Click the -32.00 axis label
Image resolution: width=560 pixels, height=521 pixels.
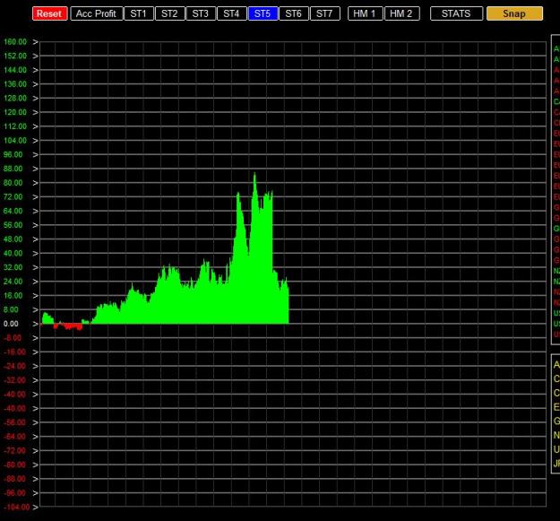coord(14,380)
